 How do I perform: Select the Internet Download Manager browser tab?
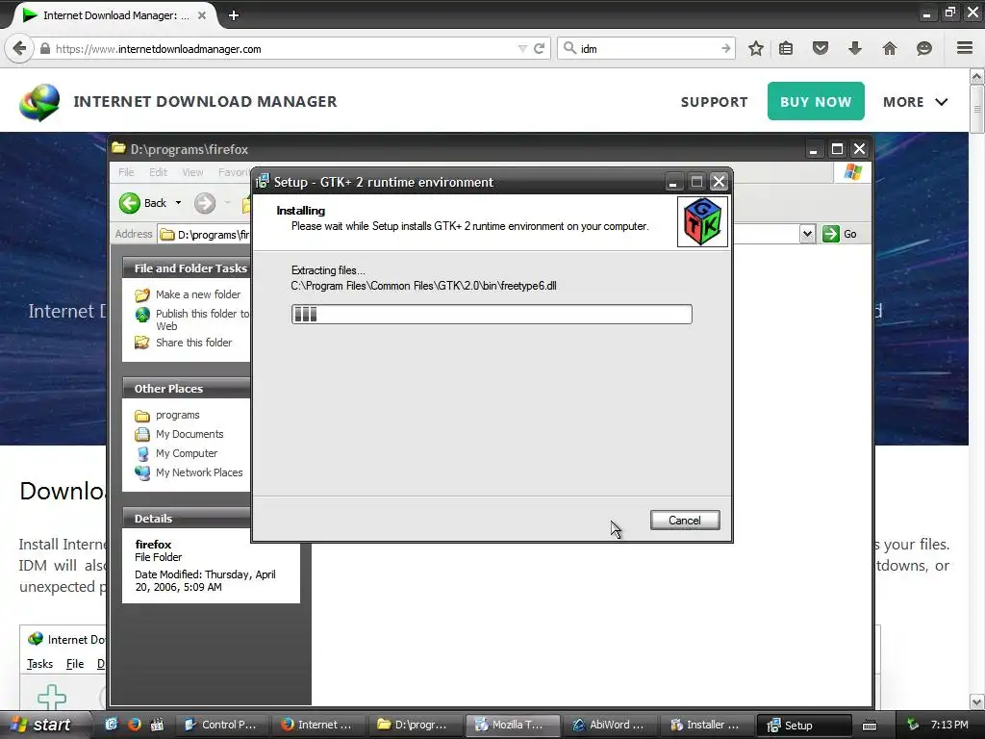(x=114, y=15)
